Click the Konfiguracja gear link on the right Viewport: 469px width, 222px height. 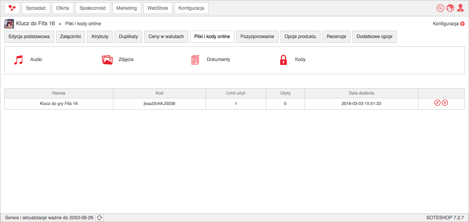pyautogui.click(x=448, y=24)
